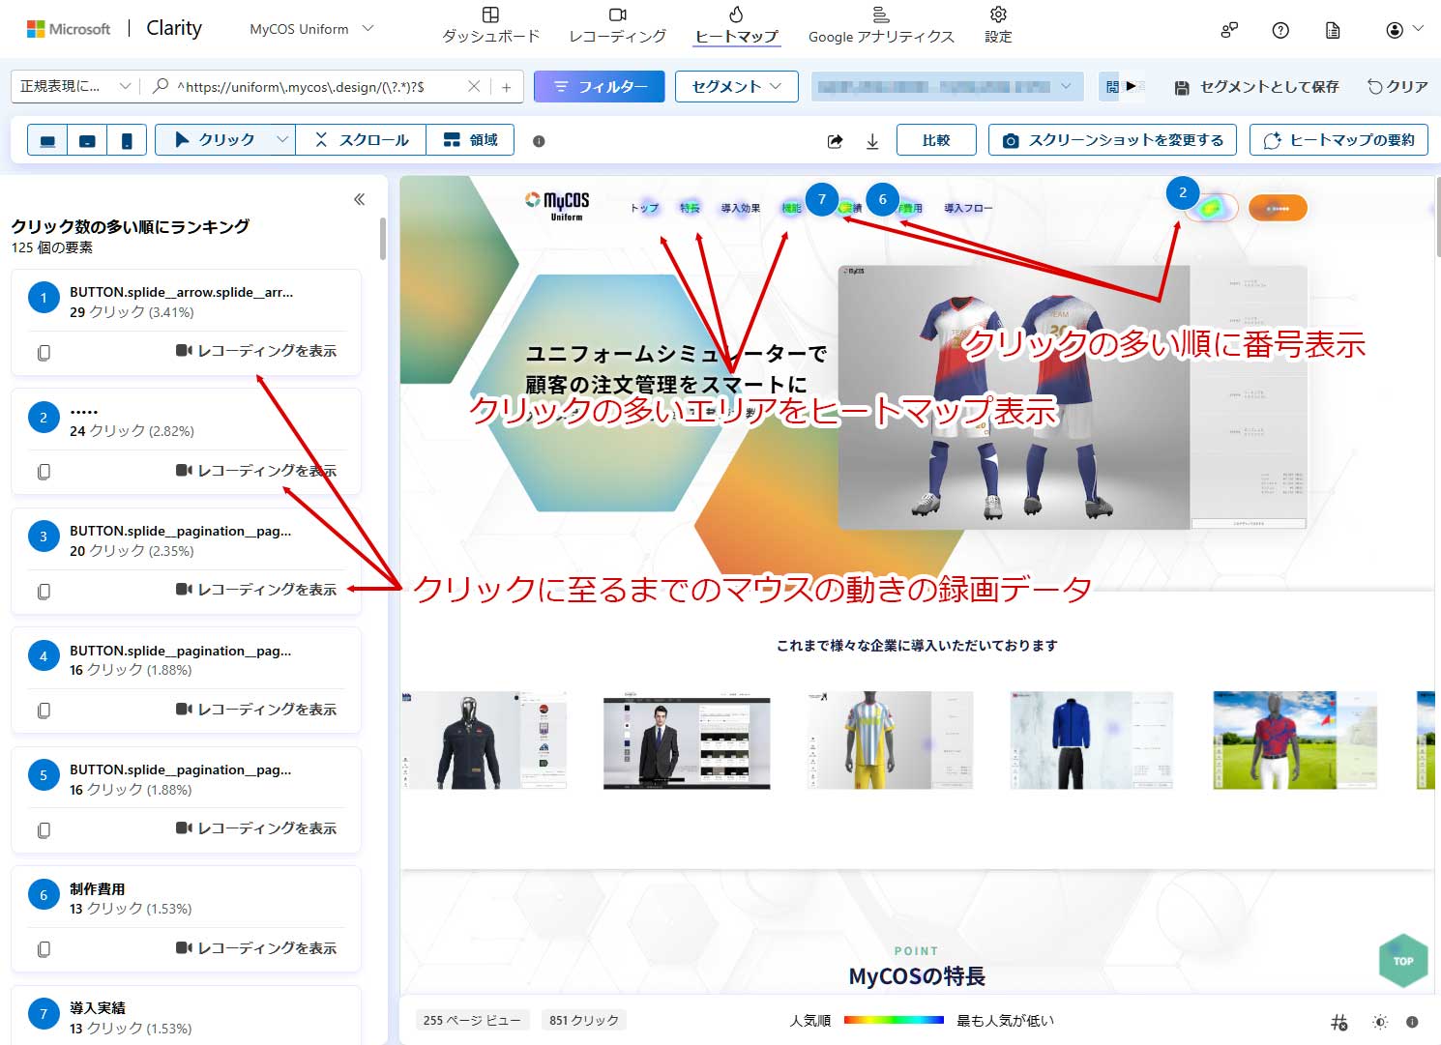Open the help question mark icon

[x=1280, y=30]
